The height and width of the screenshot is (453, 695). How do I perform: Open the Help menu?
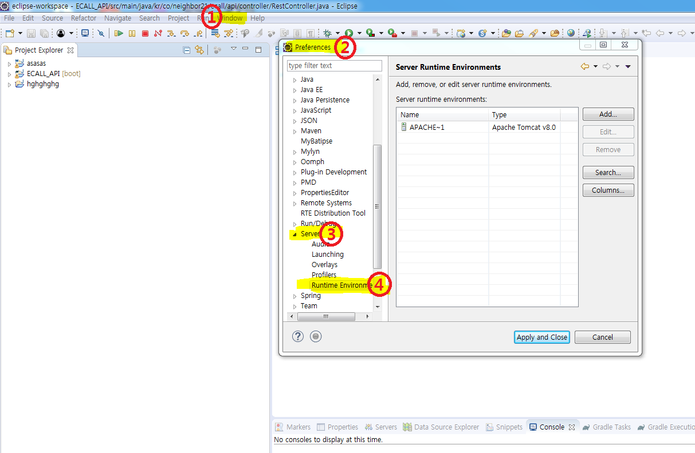tap(258, 18)
